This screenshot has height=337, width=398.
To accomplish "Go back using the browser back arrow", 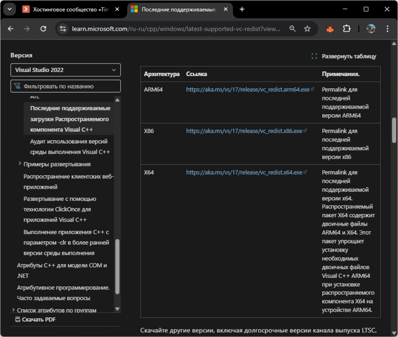I will tap(11, 29).
